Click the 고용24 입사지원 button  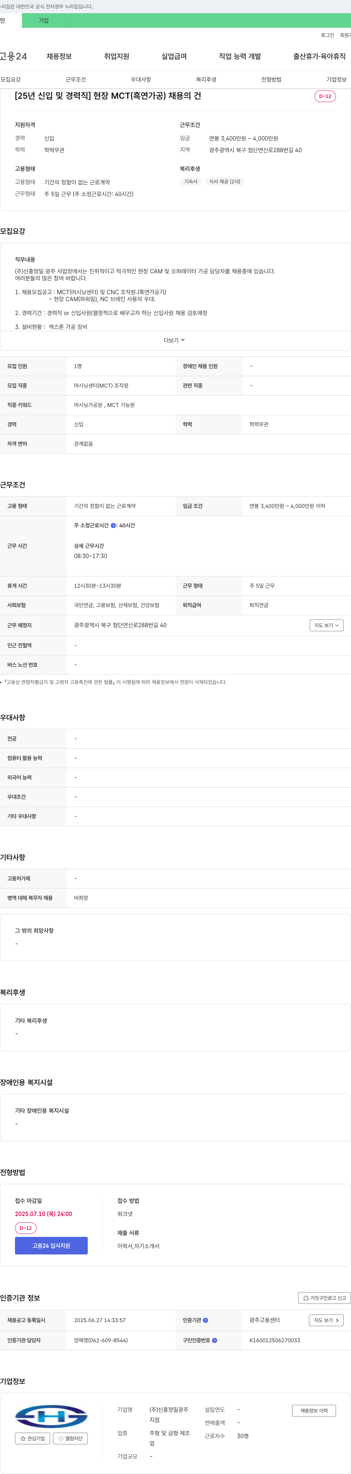(x=51, y=1245)
